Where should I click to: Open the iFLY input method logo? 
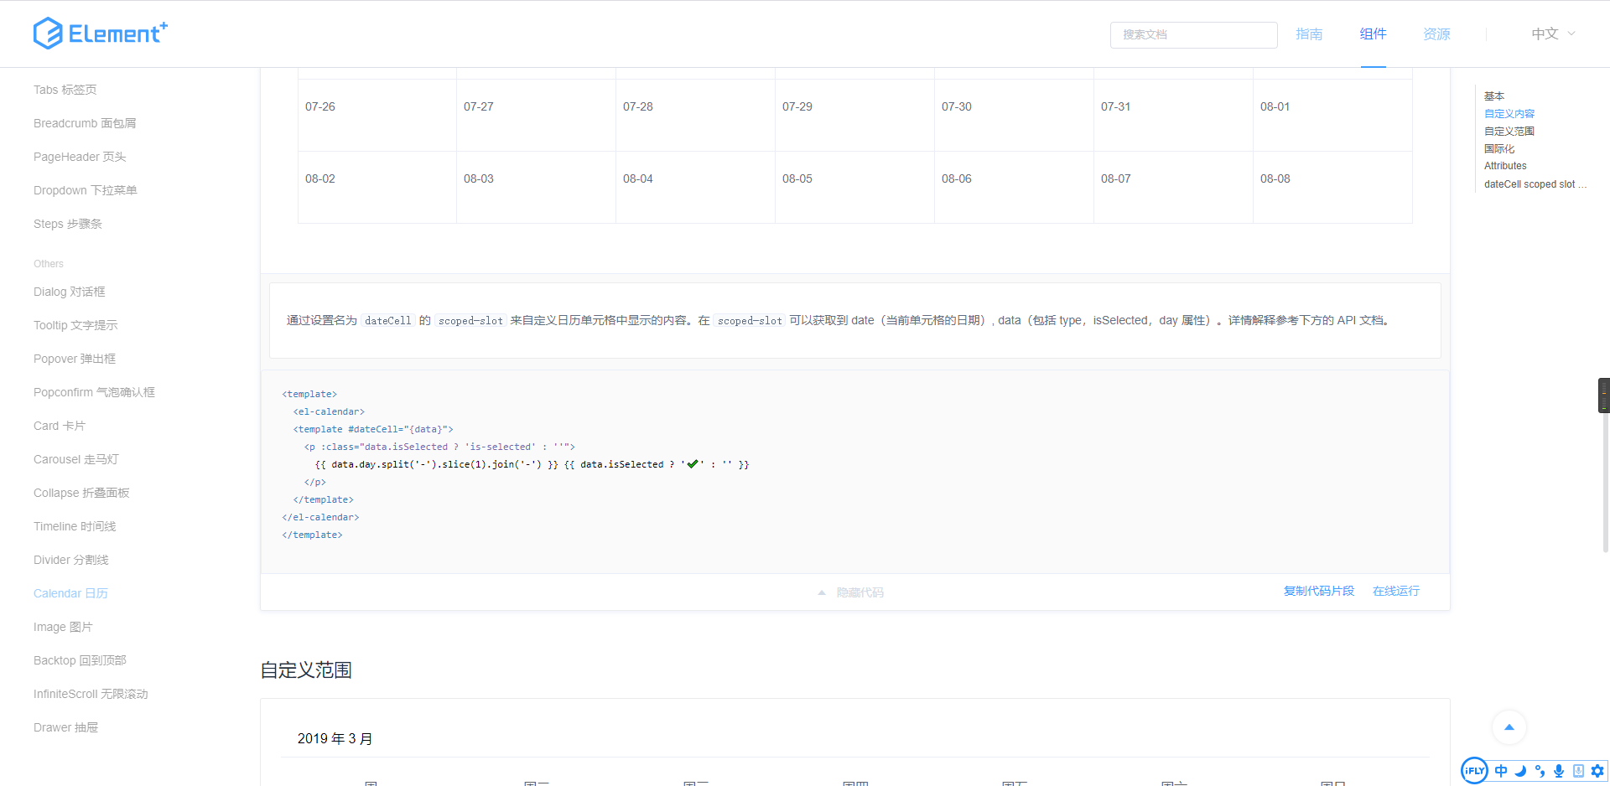tap(1474, 771)
